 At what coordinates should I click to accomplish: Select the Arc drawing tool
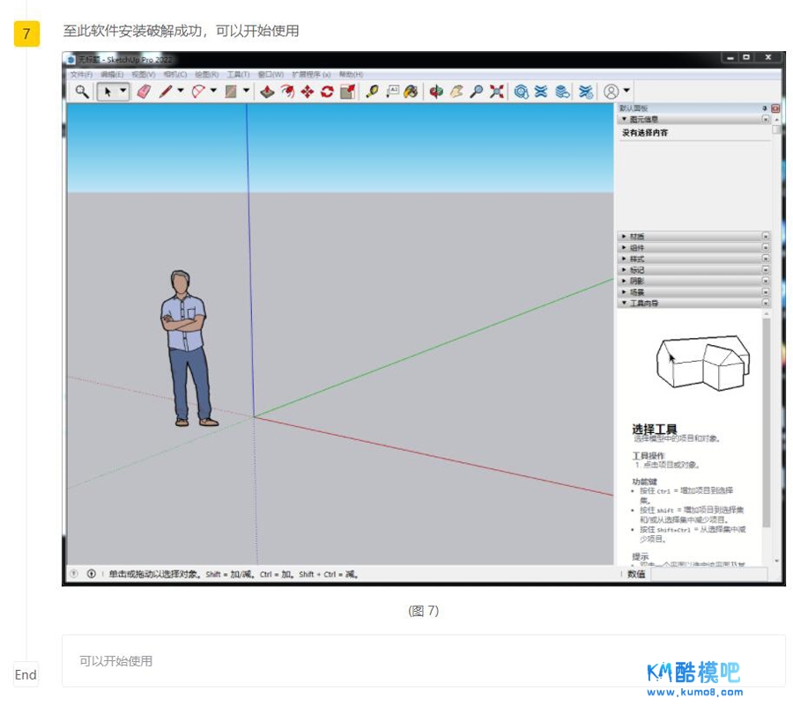[198, 92]
